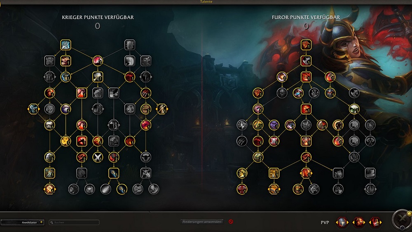This screenshot has width=412, height=232.
Task: Open the Annihilator loadout dropdown
Action: pos(22,223)
